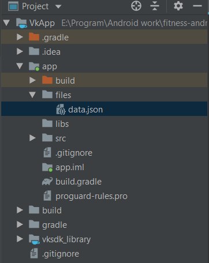Click the Collapse All icon

tap(155, 6)
